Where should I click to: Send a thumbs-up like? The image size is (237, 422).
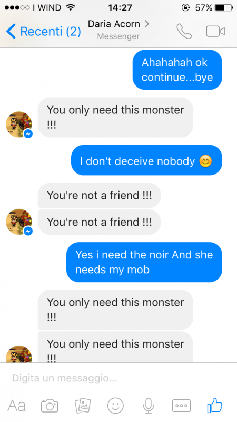(x=215, y=405)
